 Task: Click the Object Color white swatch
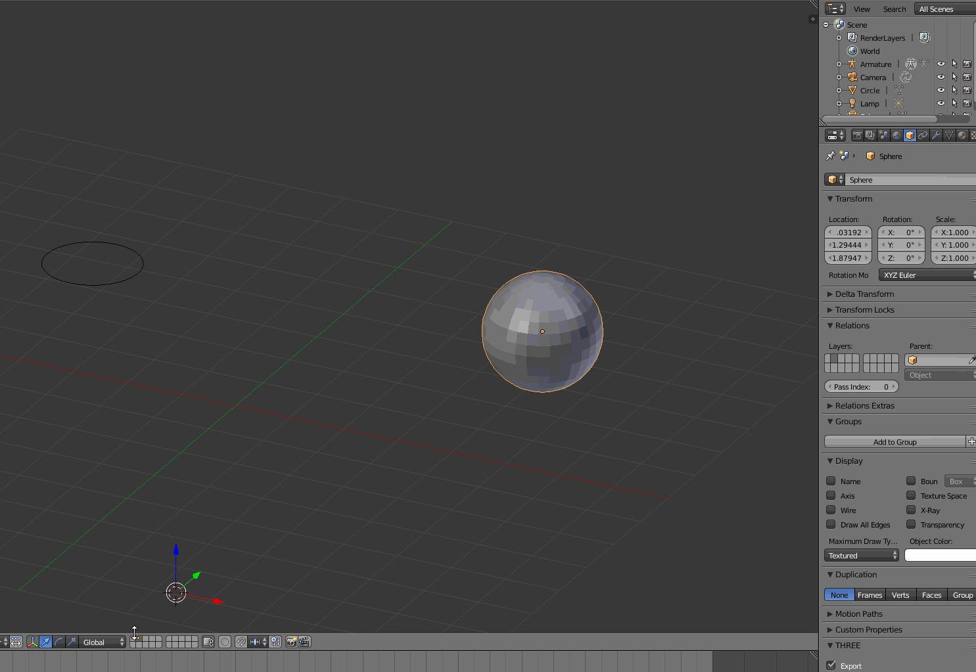pyautogui.click(x=941, y=556)
